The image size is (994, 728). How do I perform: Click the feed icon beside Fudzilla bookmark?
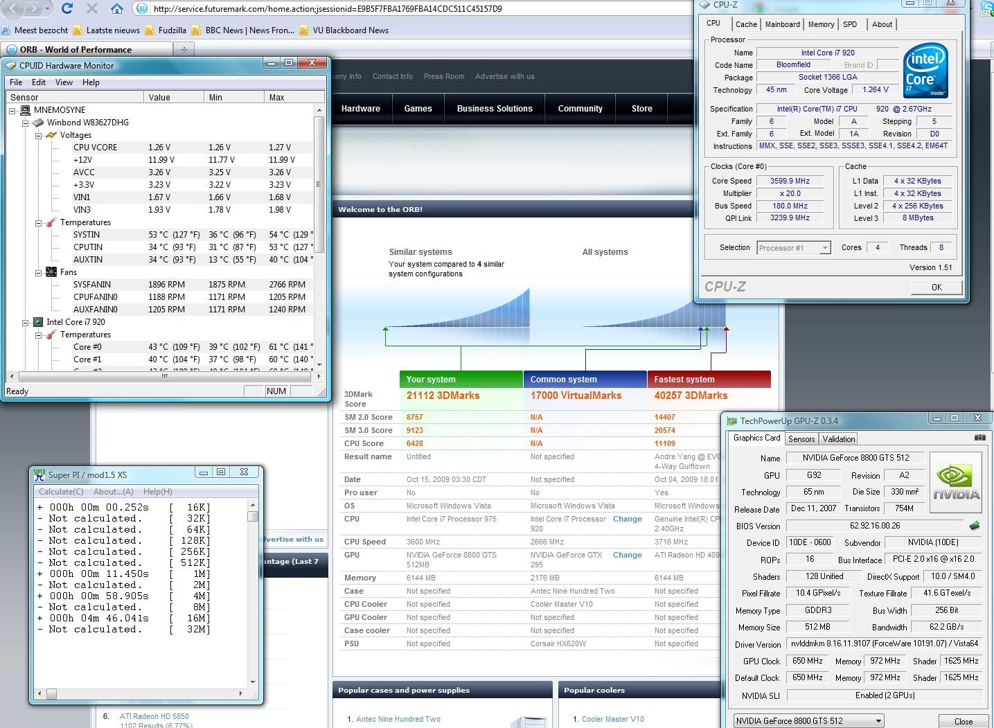tap(150, 30)
